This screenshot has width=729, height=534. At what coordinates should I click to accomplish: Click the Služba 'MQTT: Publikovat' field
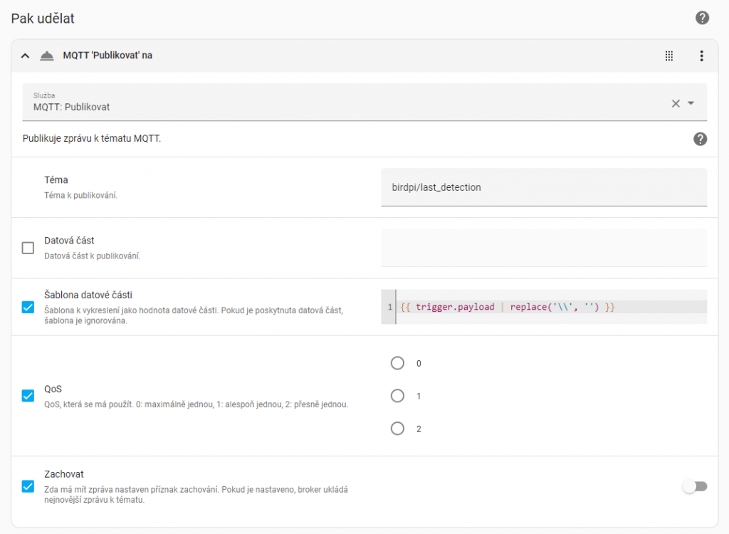point(364,103)
